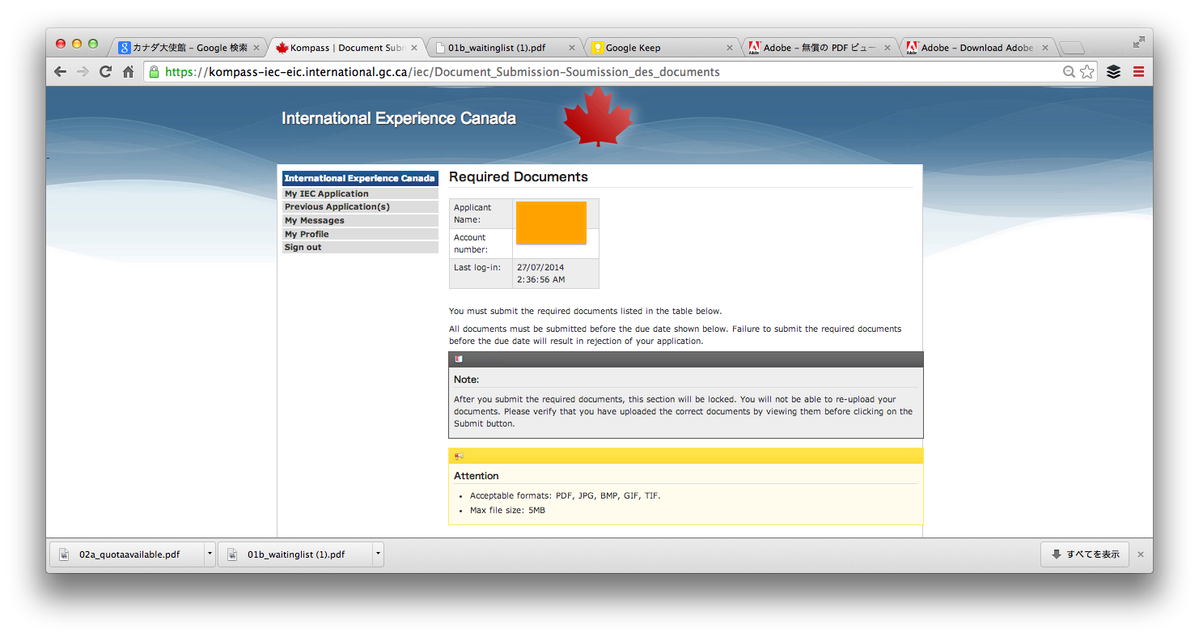Click the URL address field
The width and height of the screenshot is (1199, 637).
click(x=566, y=72)
